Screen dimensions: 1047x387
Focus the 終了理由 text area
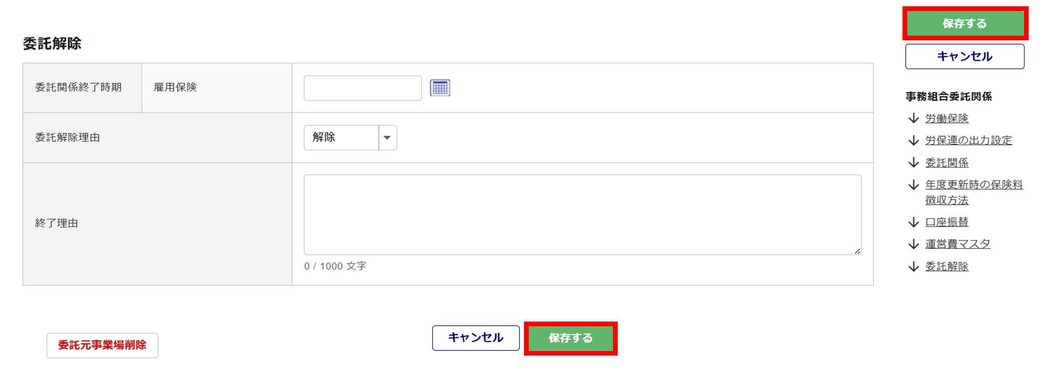point(583,215)
